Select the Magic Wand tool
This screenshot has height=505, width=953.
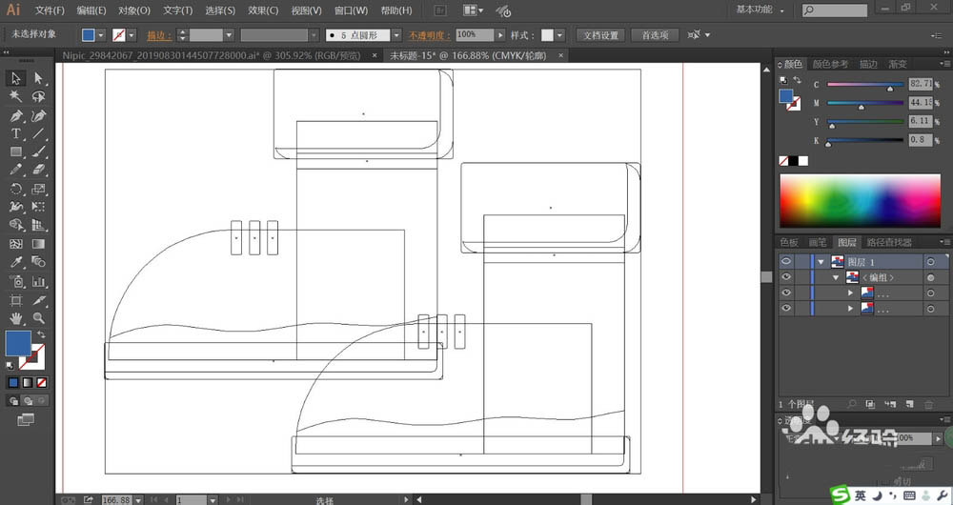(x=16, y=96)
